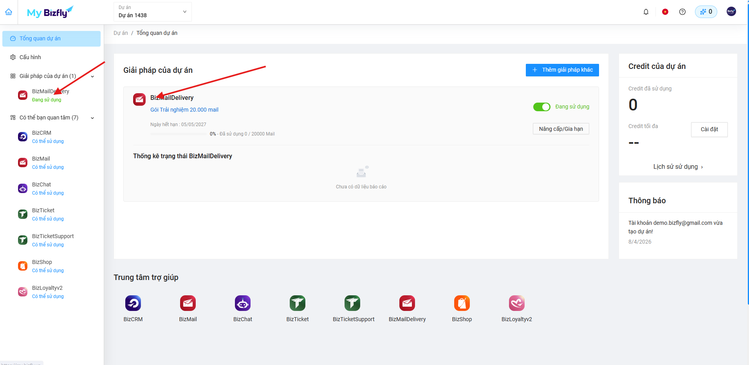Click BizShop label in help center
The image size is (749, 365).
pyautogui.click(x=462, y=319)
